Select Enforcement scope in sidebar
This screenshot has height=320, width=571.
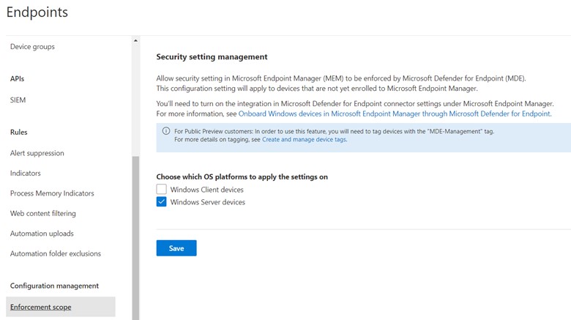(61, 307)
